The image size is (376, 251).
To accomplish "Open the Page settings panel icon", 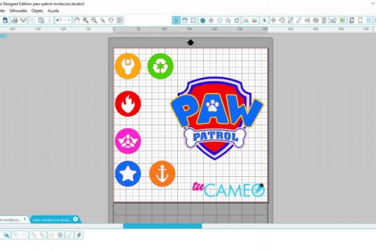I will [x=176, y=21].
